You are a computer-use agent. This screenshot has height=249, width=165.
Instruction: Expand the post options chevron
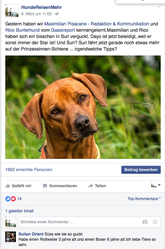[159, 6]
